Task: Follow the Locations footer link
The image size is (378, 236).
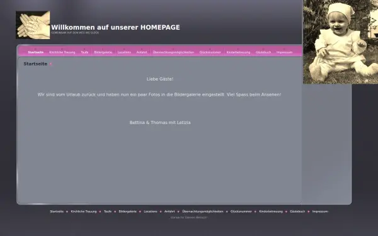Action: (151, 211)
